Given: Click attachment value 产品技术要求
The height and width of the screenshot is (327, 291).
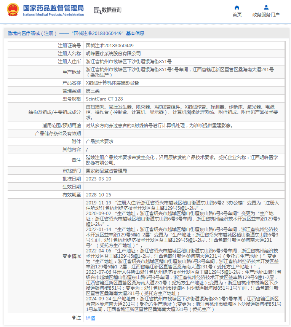Looking at the screenshot, I should (x=100, y=141).
